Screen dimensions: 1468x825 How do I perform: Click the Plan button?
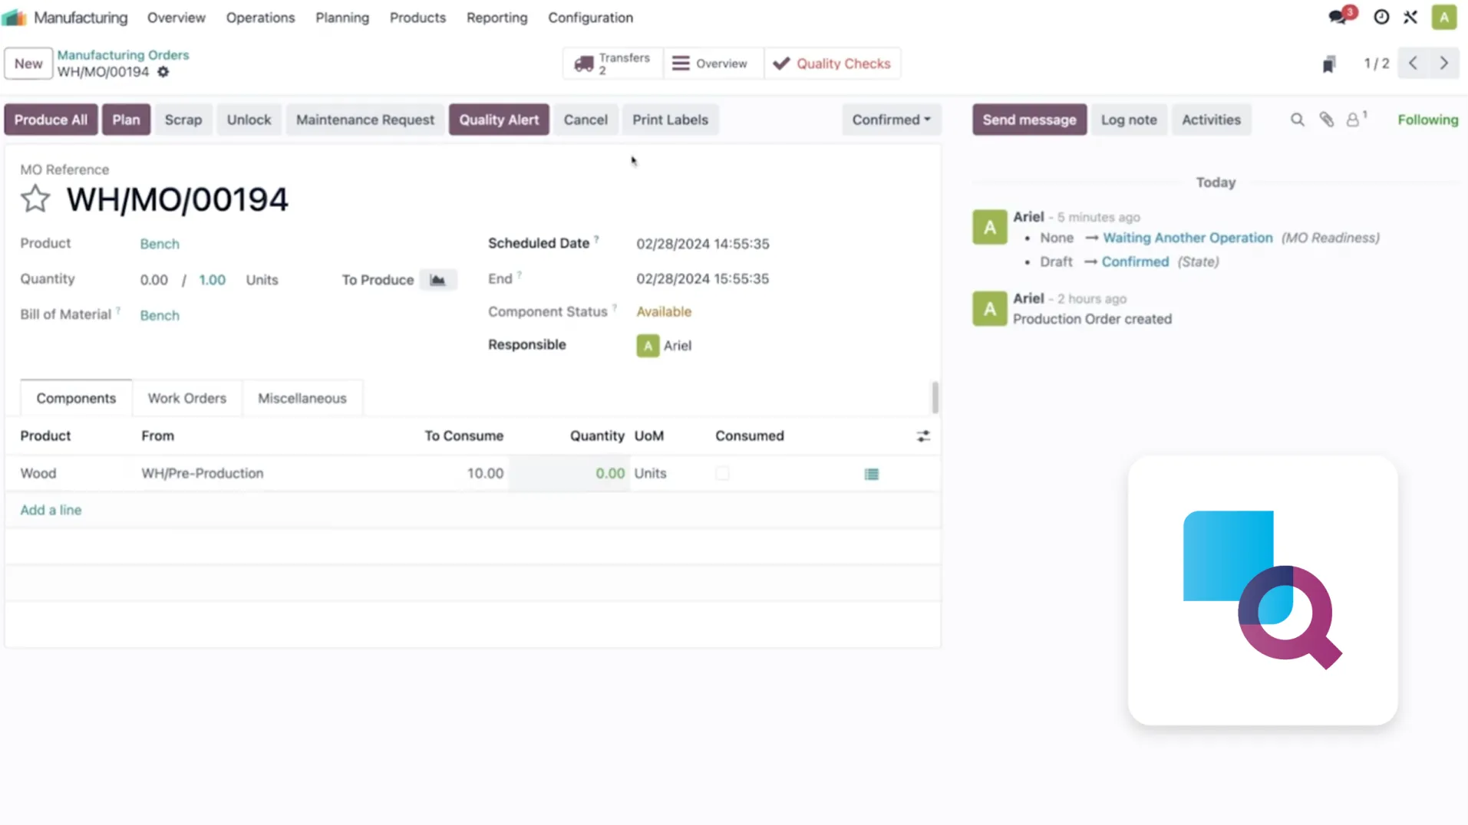(x=126, y=120)
